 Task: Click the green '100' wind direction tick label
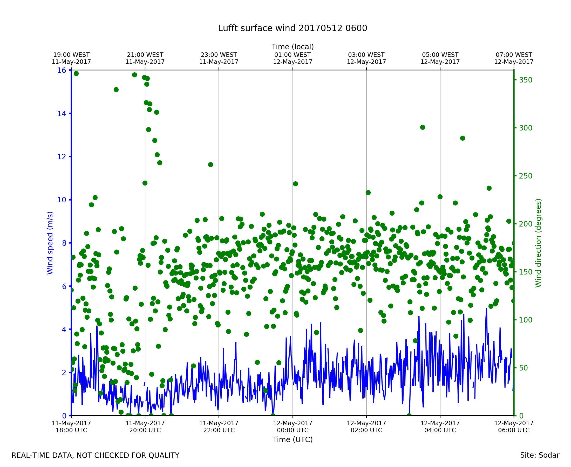pyautogui.click(x=526, y=320)
